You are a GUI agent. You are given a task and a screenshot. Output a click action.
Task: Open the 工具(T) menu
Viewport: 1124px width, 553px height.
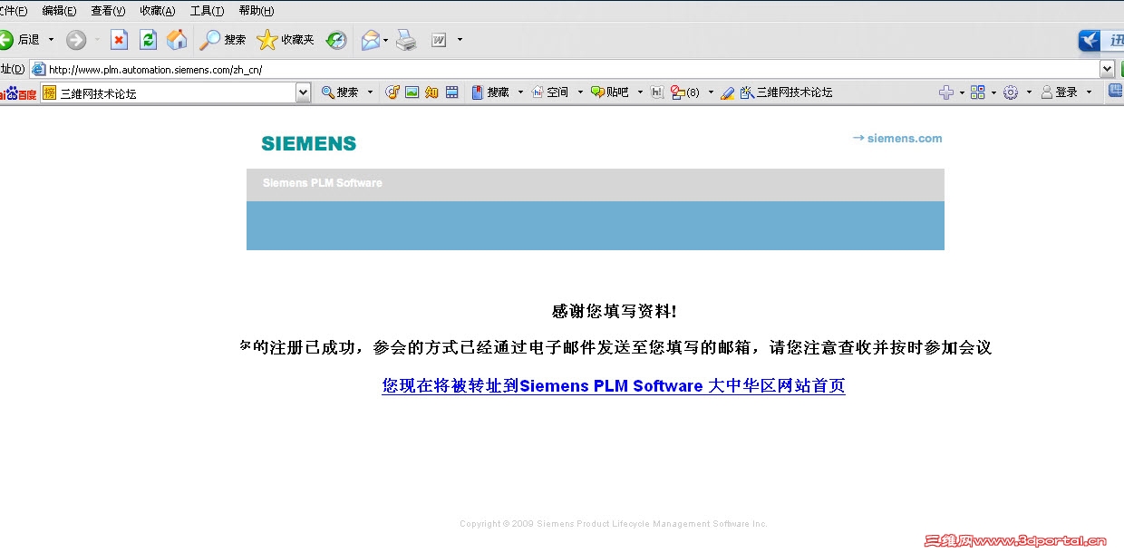click(x=207, y=11)
